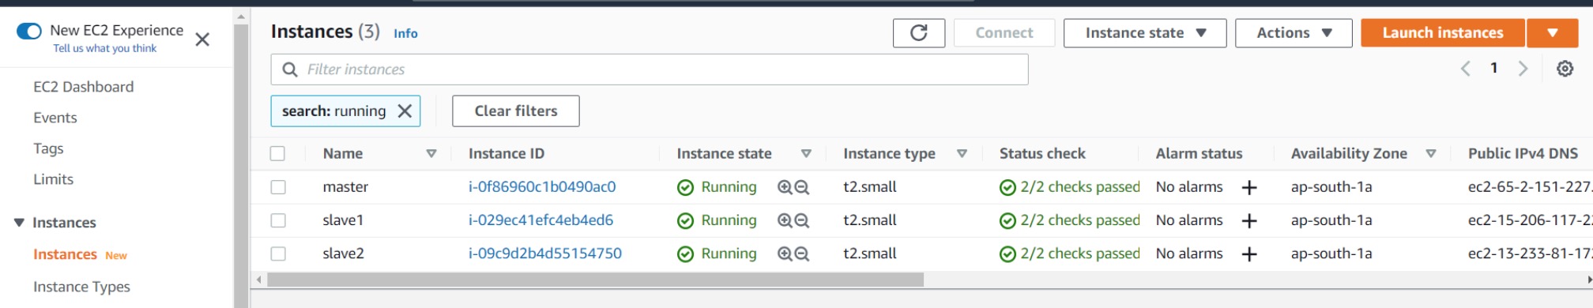Click slave2's t2.small type cell
Screen dimensions: 1593x308
tap(870, 254)
